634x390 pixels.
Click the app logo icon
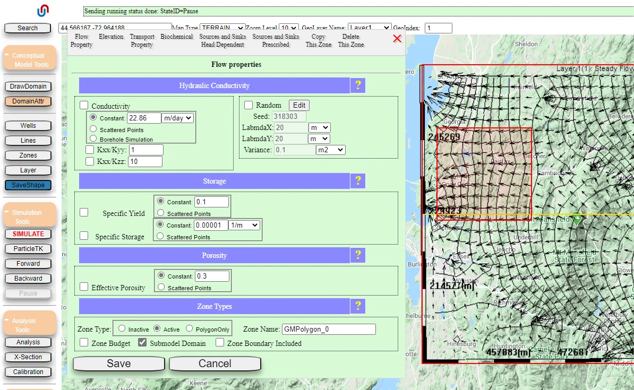[x=43, y=11]
